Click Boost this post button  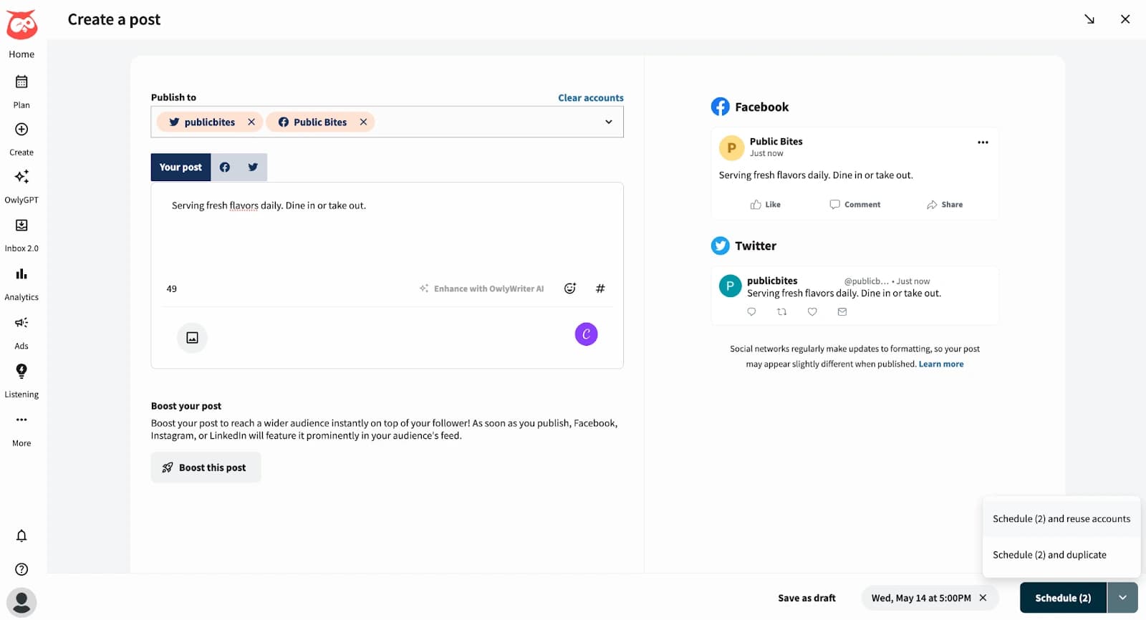click(206, 468)
